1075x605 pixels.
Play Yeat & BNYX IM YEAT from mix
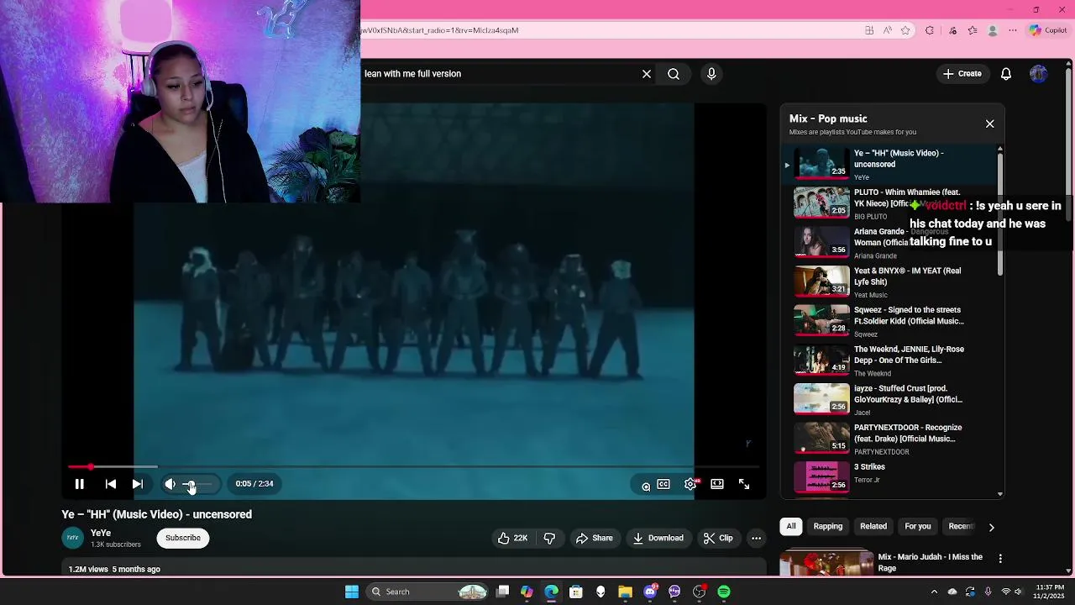pyautogui.click(x=890, y=282)
